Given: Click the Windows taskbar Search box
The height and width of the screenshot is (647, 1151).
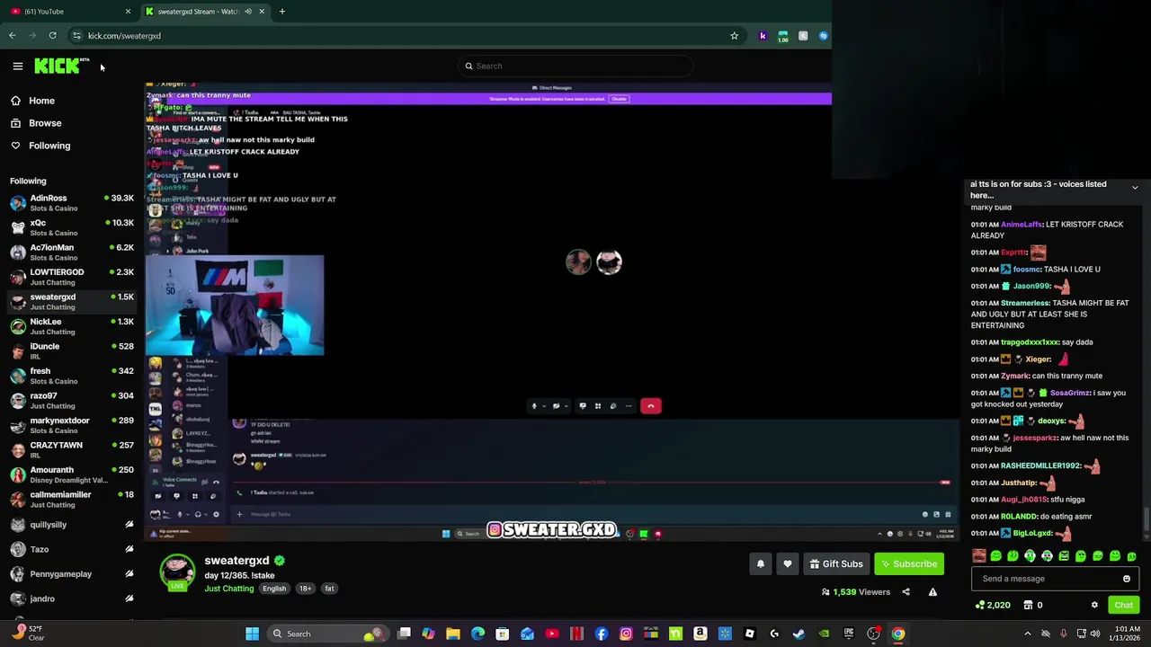Looking at the screenshot, I should pyautogui.click(x=328, y=634).
